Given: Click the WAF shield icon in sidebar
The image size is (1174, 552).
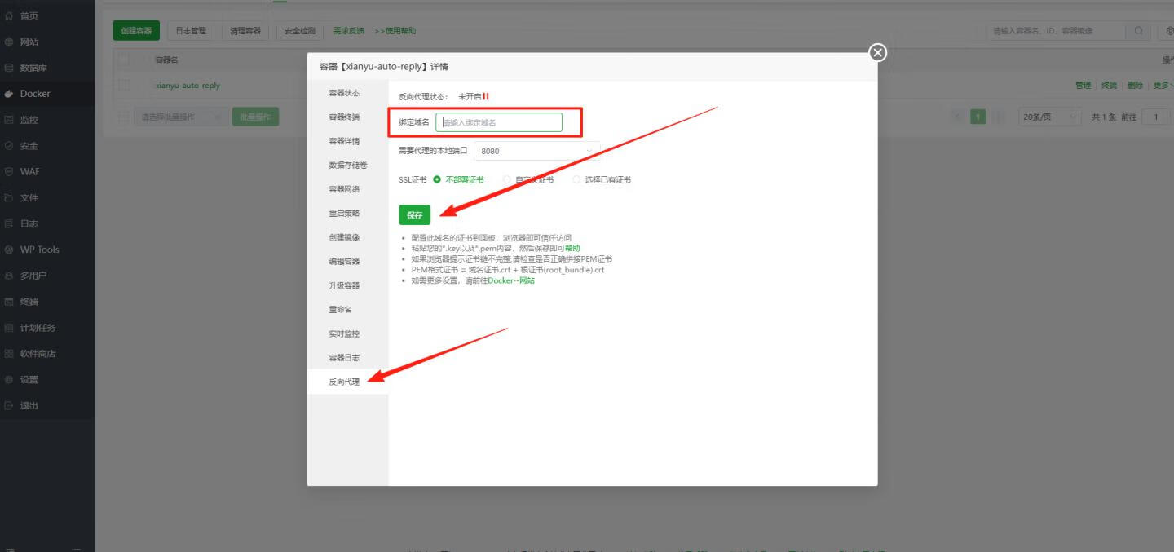Looking at the screenshot, I should (x=9, y=172).
